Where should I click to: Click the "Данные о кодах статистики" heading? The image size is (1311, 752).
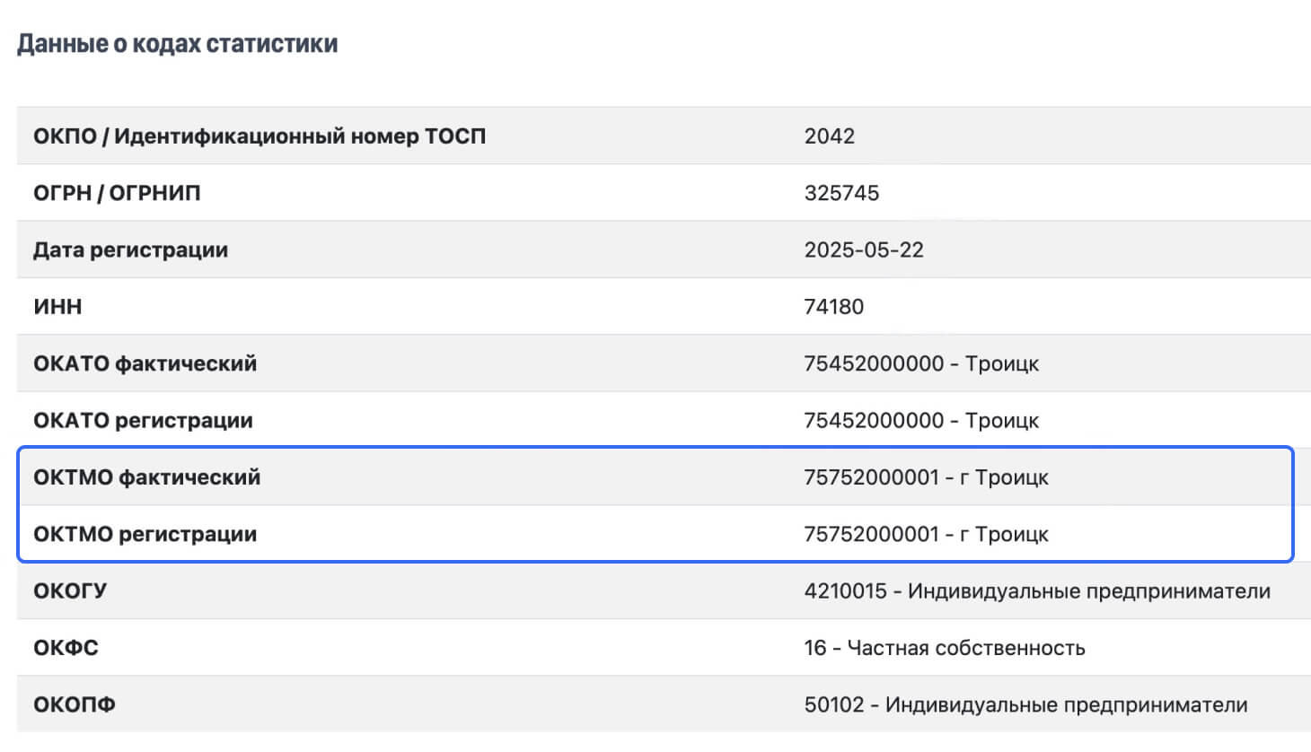pos(177,44)
